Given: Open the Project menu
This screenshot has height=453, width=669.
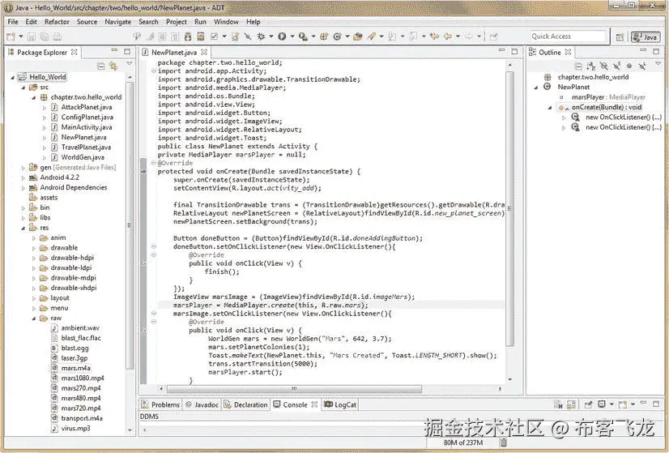Looking at the screenshot, I should (177, 22).
